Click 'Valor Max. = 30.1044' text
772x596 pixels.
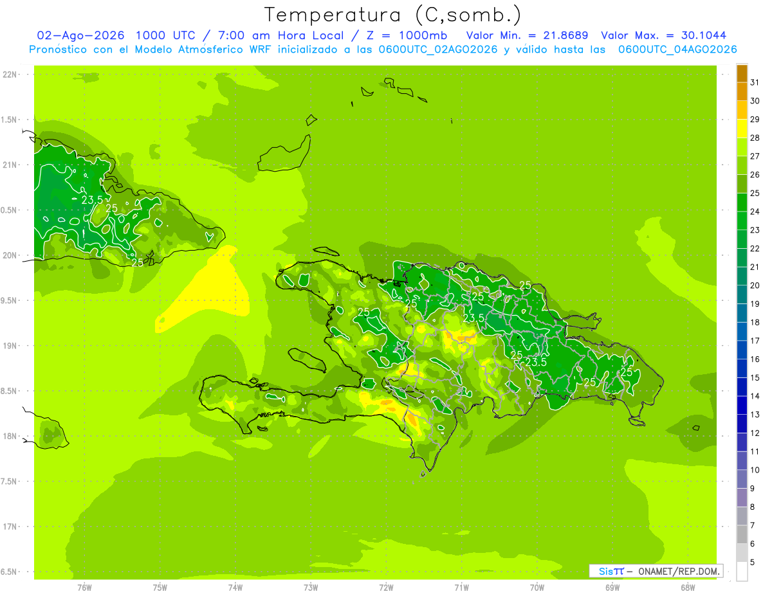click(664, 35)
